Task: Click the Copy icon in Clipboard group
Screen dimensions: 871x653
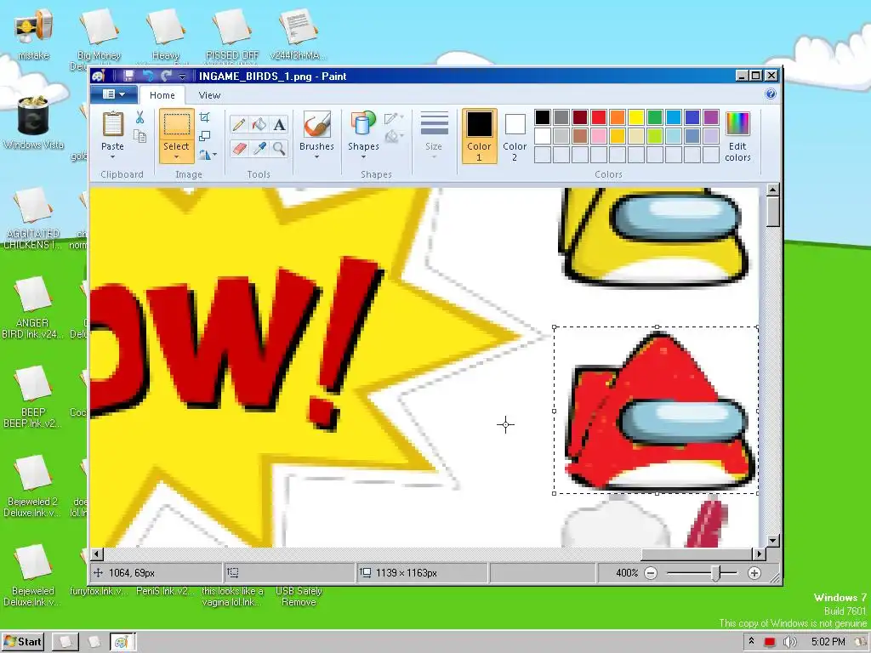Action: (140, 136)
